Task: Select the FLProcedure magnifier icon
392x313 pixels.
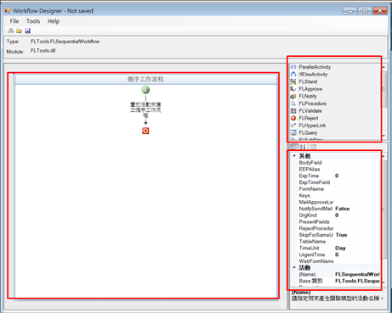Action: tap(293, 103)
